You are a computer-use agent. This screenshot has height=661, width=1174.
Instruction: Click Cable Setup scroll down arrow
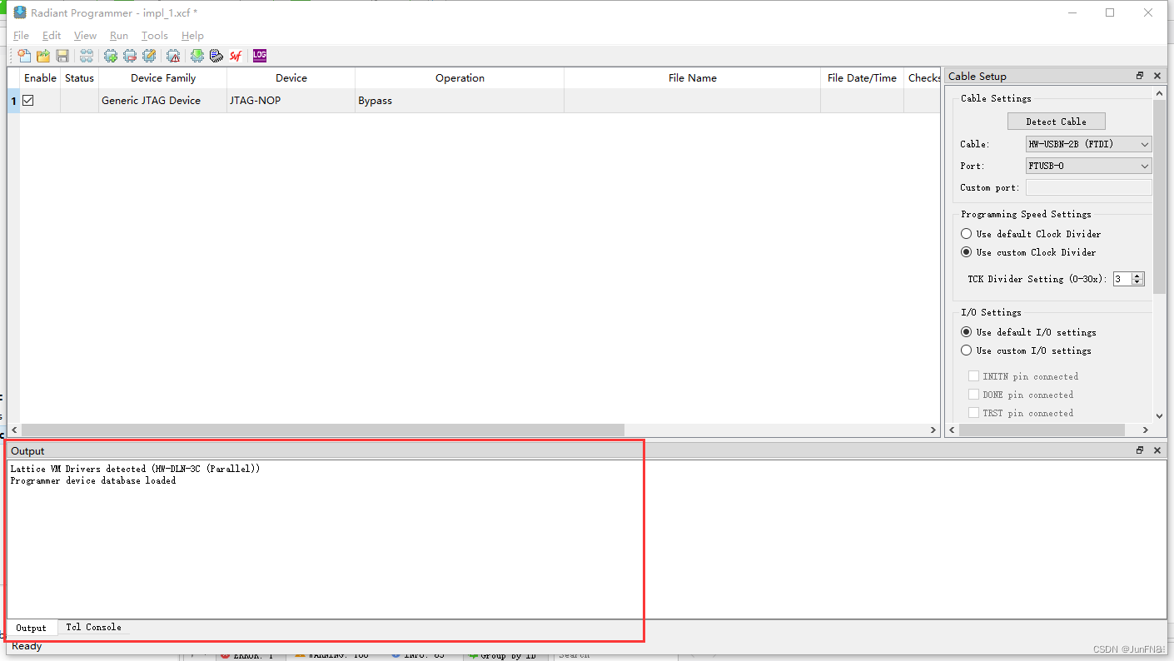click(1159, 415)
